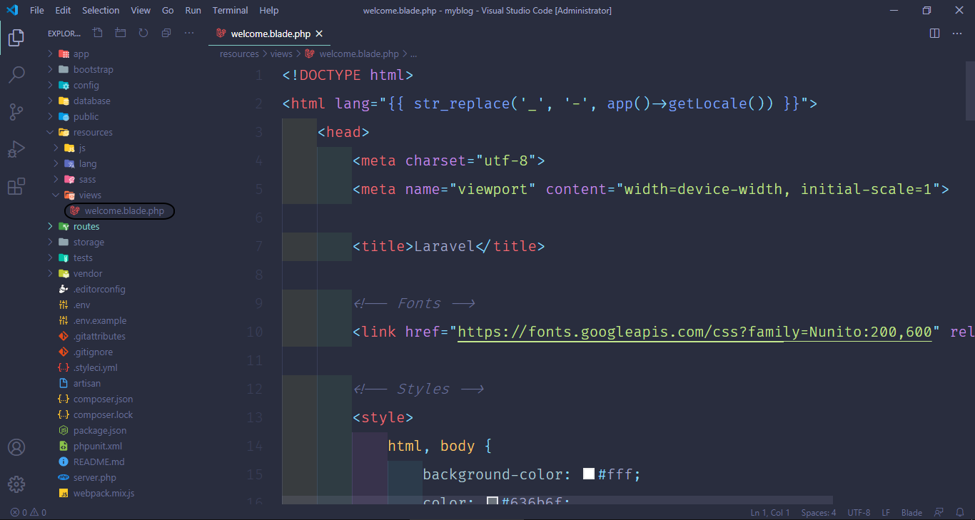Open the Run and Debug view
The width and height of the screenshot is (975, 520).
(x=16, y=149)
